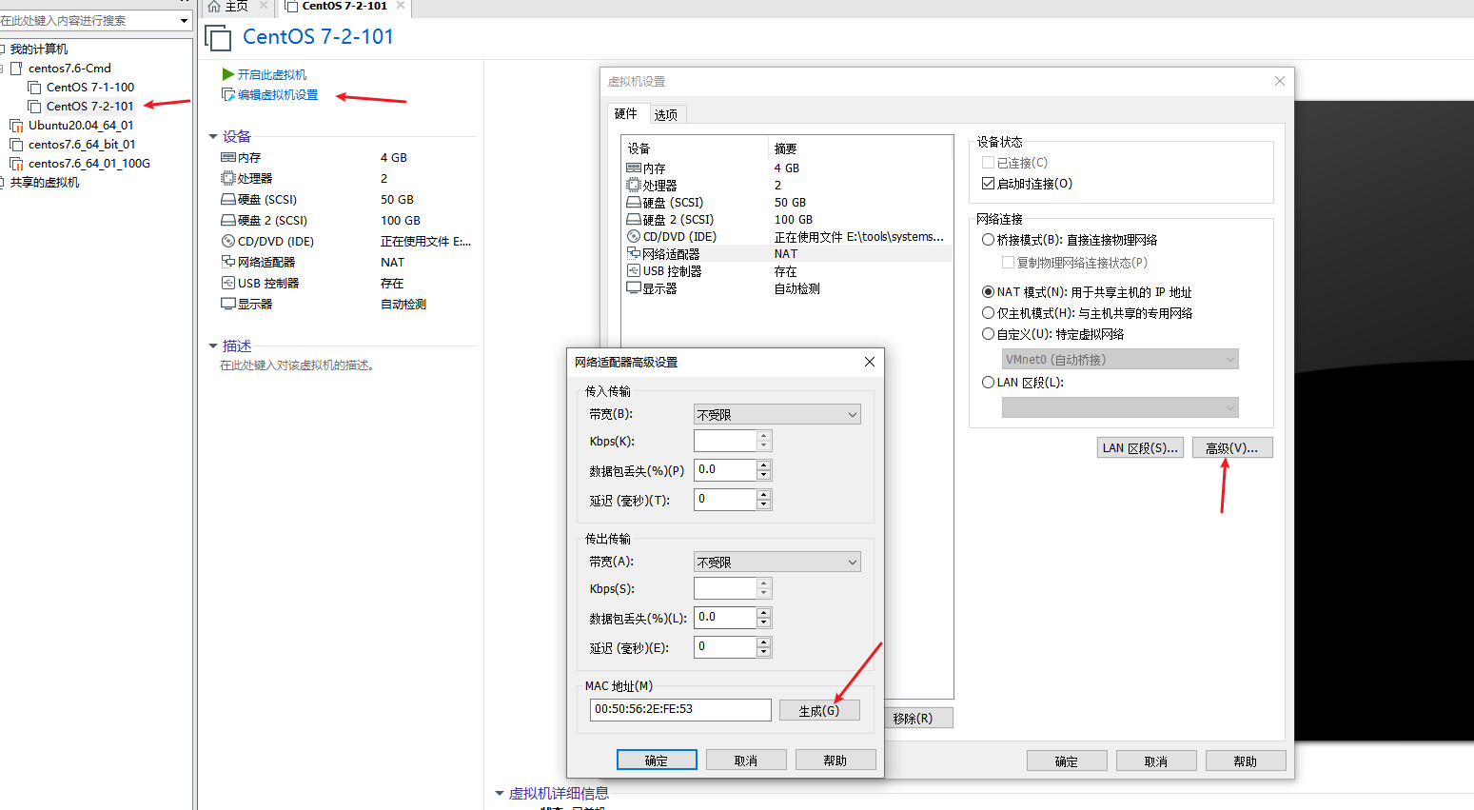Switch to the 主页 tab
This screenshot has width=1474, height=810.
(x=237, y=6)
